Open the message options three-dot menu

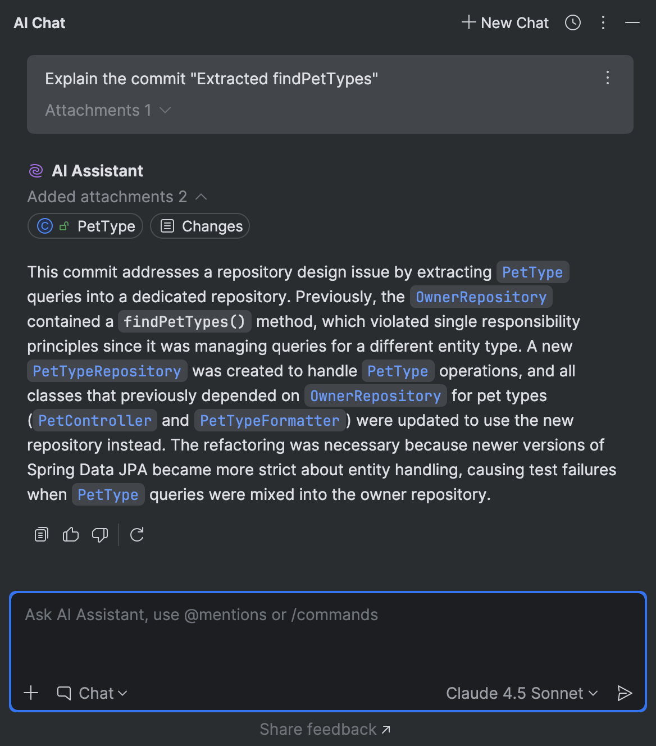[607, 79]
